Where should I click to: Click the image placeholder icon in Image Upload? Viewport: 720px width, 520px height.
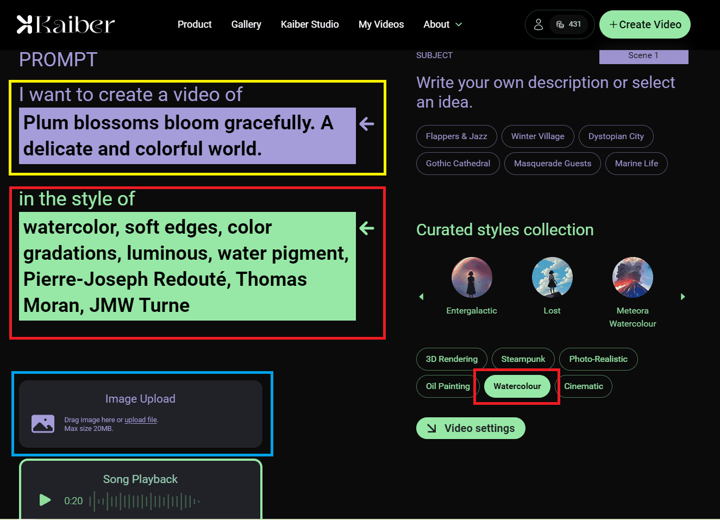click(43, 424)
